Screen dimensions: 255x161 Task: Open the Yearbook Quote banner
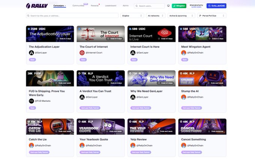point(100,127)
